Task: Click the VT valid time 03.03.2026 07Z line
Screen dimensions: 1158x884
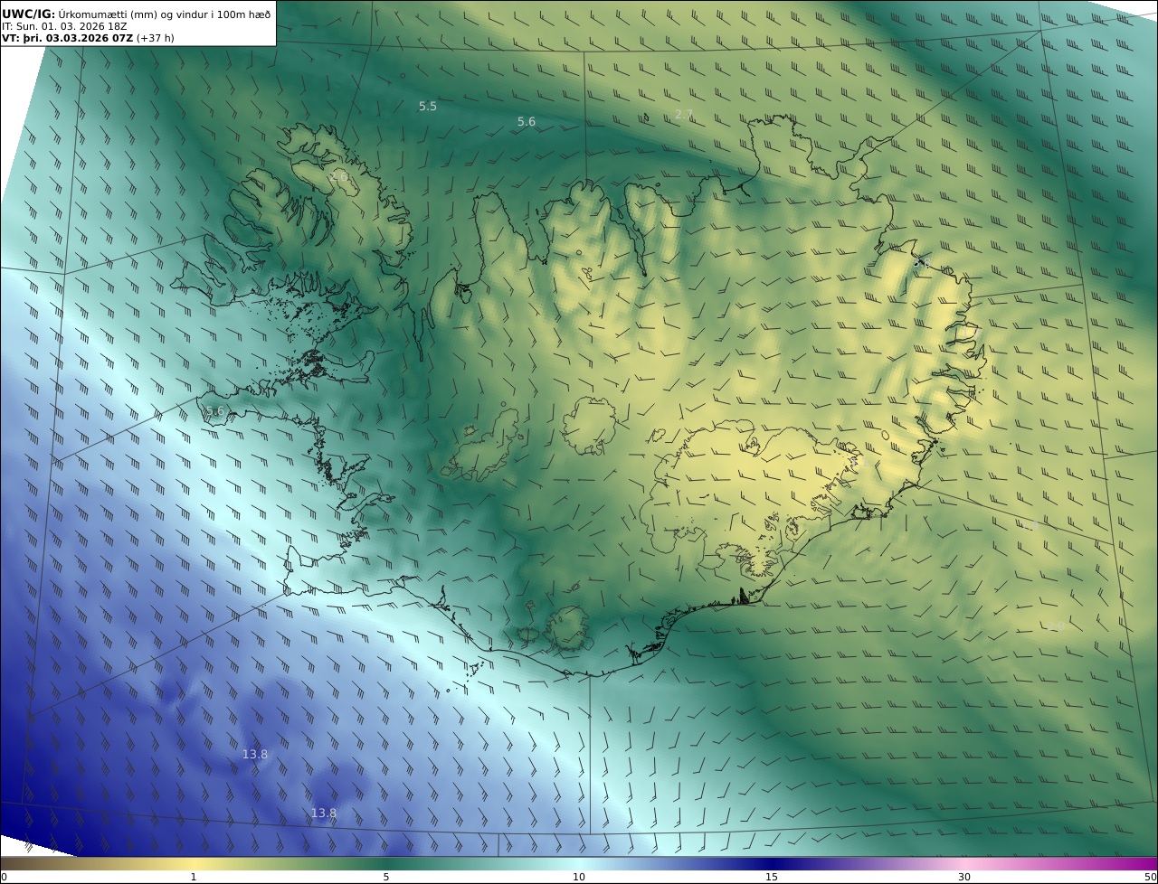Action: (88, 38)
